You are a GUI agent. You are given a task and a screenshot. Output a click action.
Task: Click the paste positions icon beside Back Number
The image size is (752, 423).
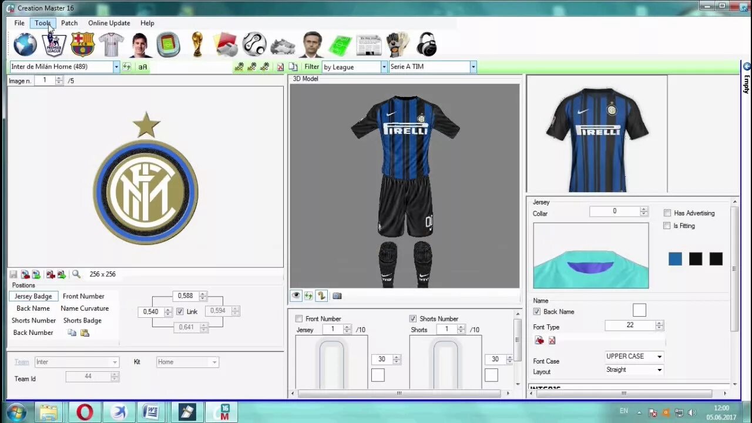point(85,333)
